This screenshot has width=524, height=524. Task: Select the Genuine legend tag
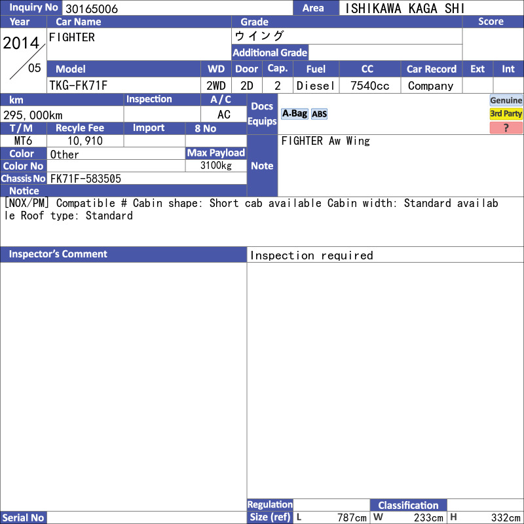[506, 100]
